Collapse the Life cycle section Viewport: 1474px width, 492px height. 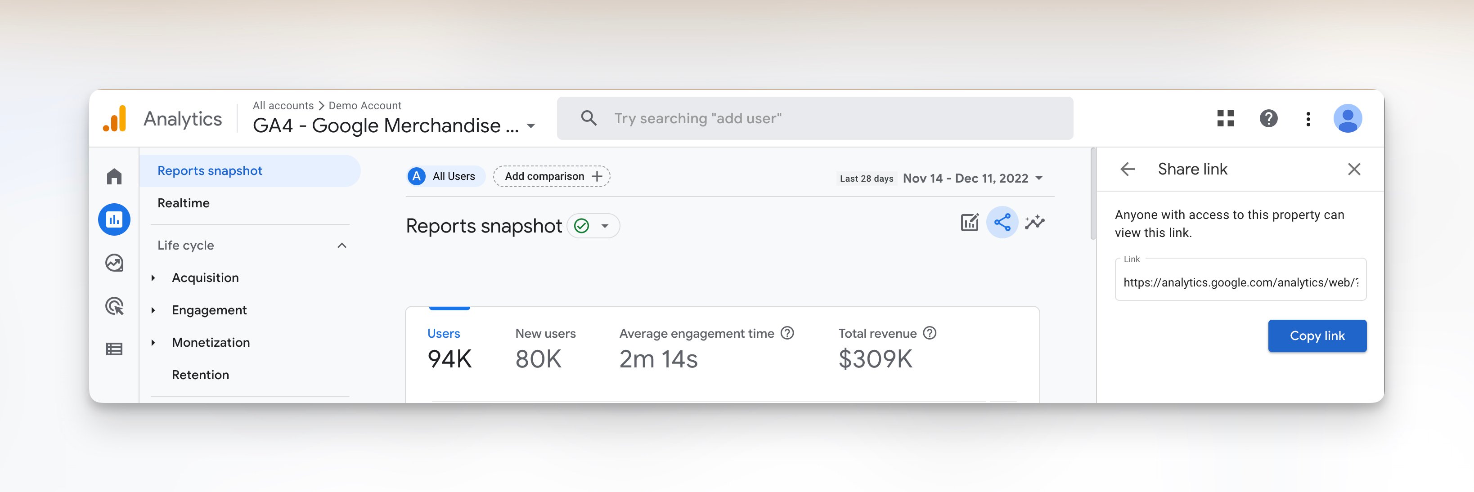tap(342, 246)
